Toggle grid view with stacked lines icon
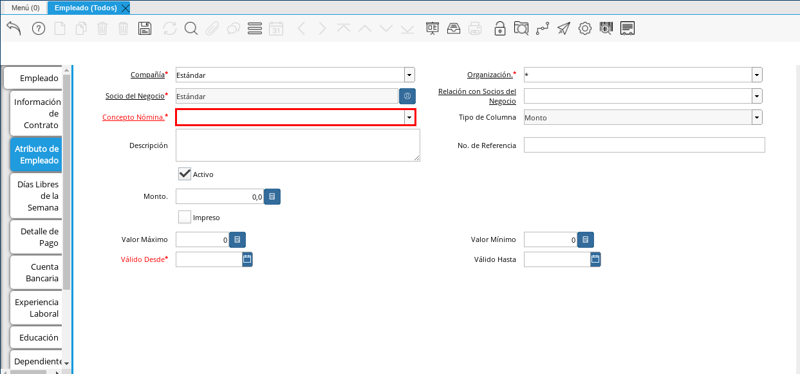800x374 pixels. click(254, 28)
